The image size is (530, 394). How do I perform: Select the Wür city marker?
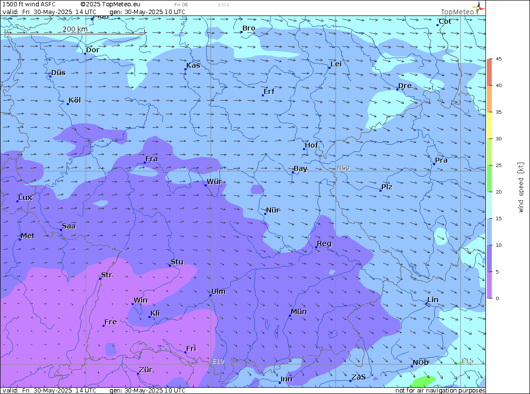[206, 185]
